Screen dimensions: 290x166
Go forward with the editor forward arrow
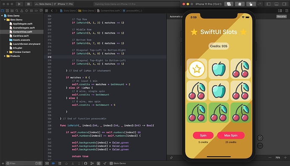[56, 11]
